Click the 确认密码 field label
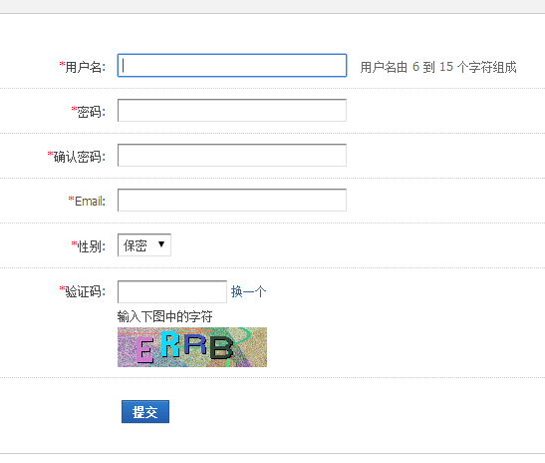The width and height of the screenshot is (545, 463). (80, 157)
